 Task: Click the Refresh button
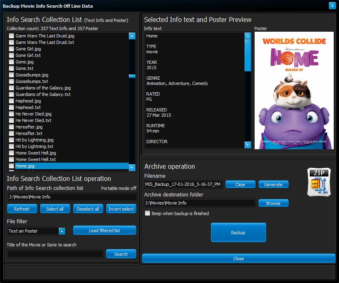tap(22, 209)
